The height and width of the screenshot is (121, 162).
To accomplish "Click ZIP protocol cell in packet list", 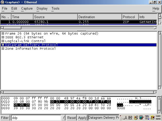I will coord(126,22).
